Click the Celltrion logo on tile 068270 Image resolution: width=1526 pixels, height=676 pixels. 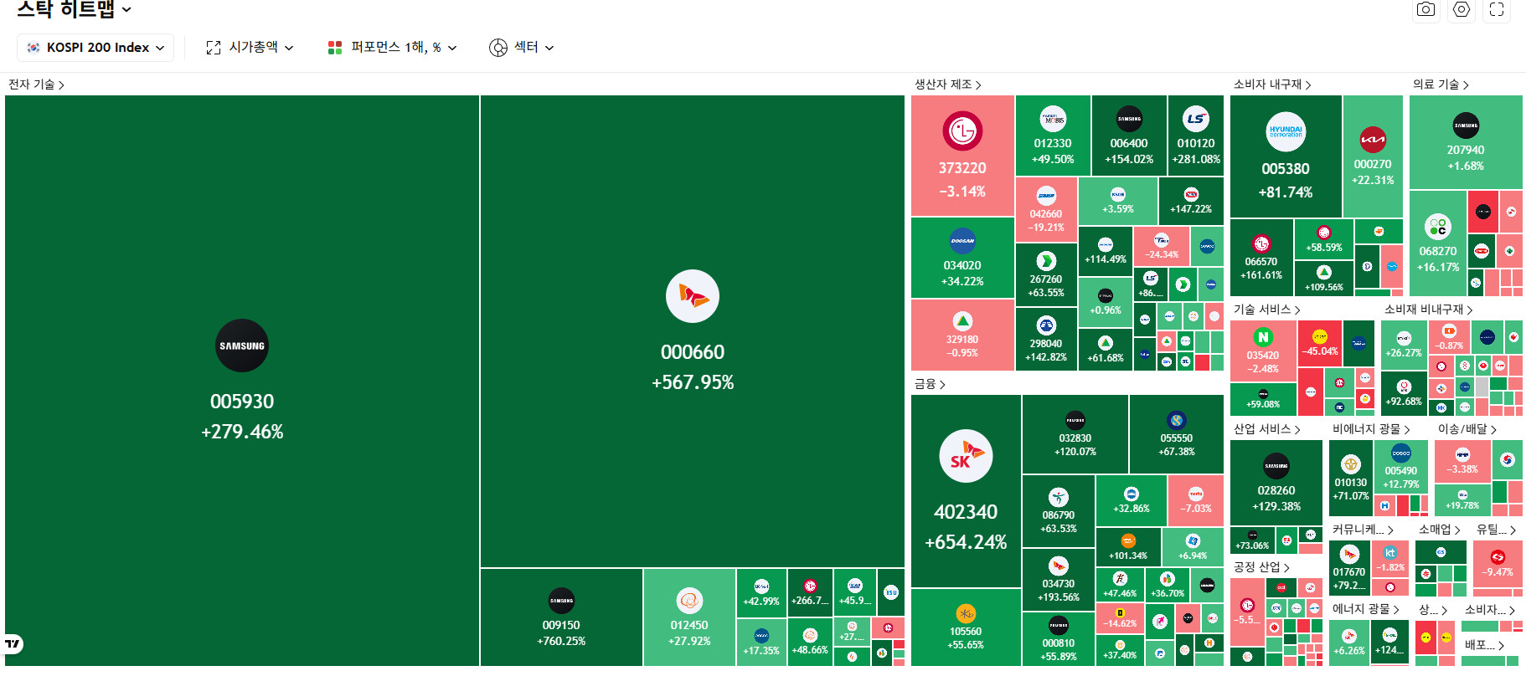click(1438, 227)
